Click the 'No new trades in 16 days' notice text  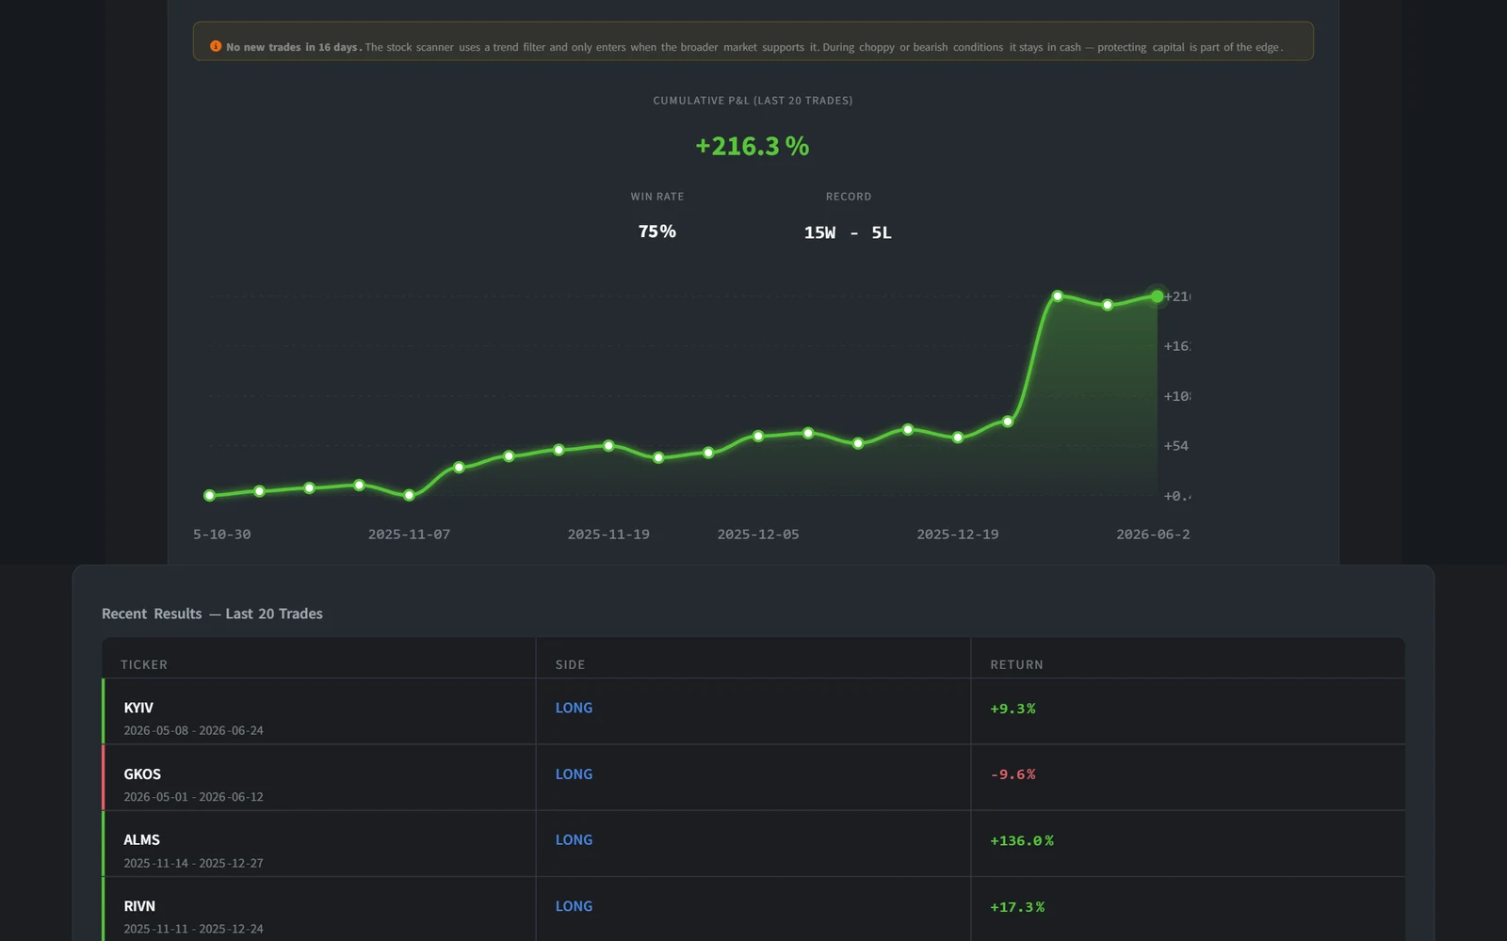294,47
